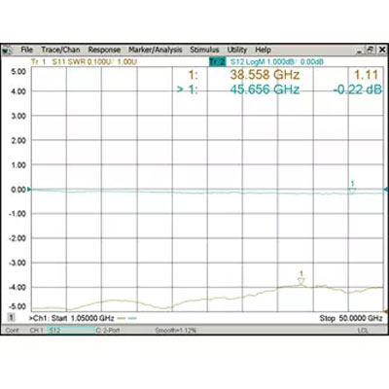Restore down the analyzer window
This screenshot has width=389, height=389.
[x=371, y=50]
